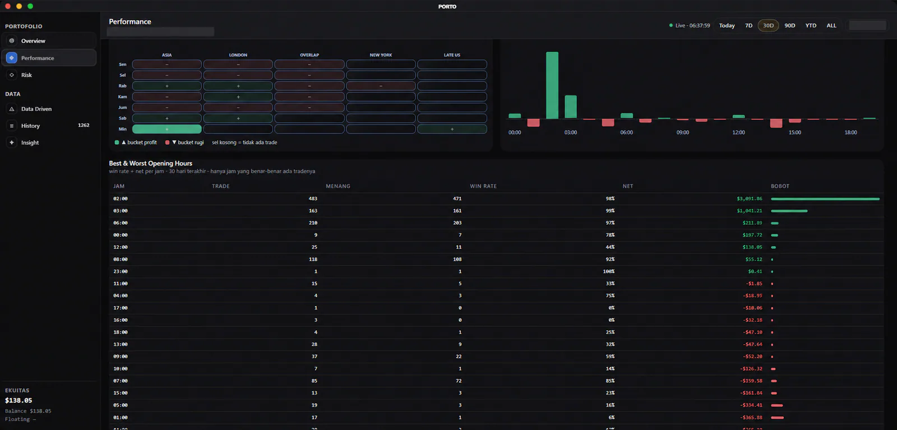
Task: Select the 30D time range
Action: pos(768,26)
